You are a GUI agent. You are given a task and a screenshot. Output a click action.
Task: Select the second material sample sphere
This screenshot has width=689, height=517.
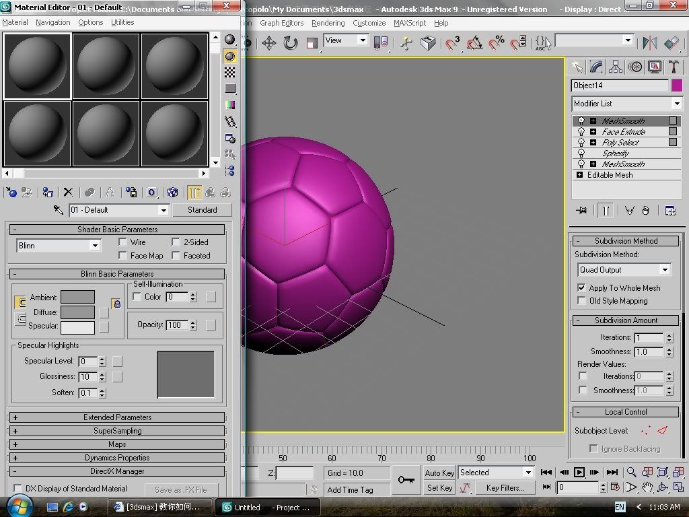[x=106, y=66]
